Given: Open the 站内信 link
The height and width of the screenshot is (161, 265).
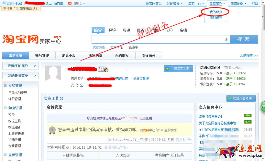Looking at the screenshot, I should click(x=58, y=3).
